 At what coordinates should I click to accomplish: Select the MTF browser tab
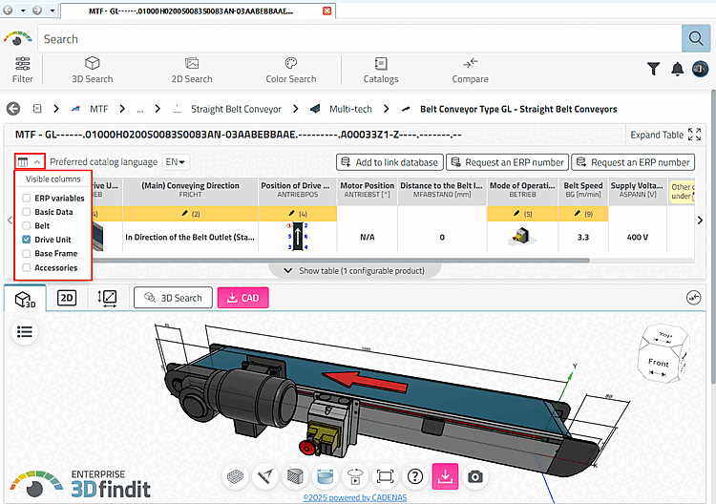click(191, 10)
